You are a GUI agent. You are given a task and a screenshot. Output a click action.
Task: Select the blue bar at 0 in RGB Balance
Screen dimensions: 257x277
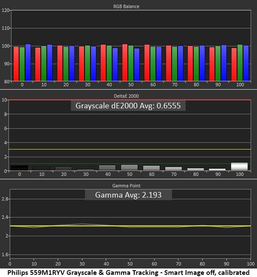[28, 62]
